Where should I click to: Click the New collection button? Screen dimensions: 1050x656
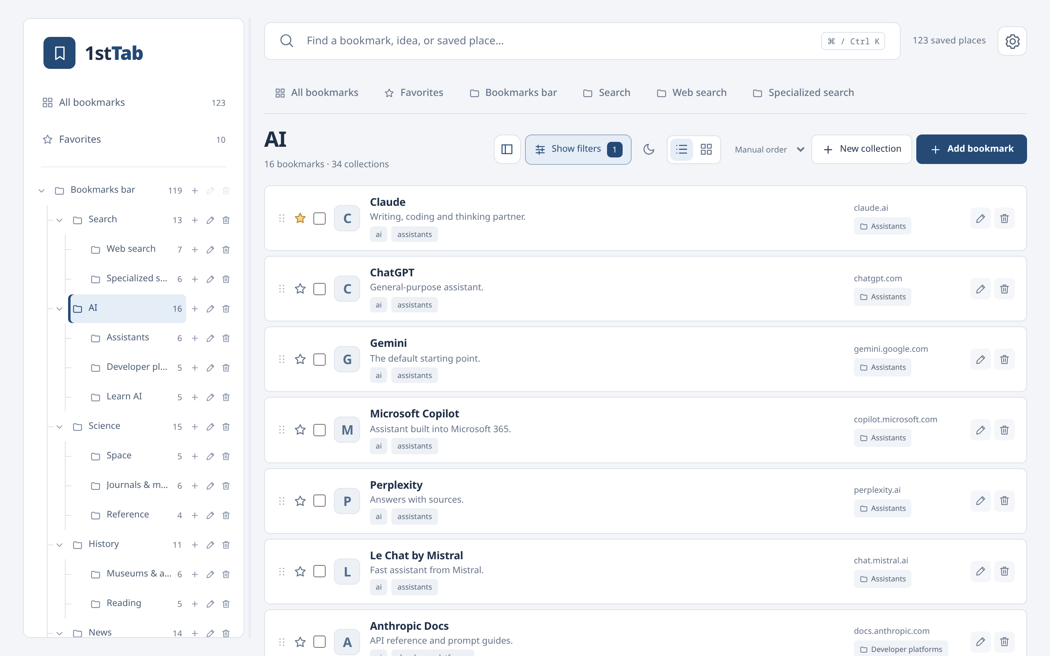(861, 149)
